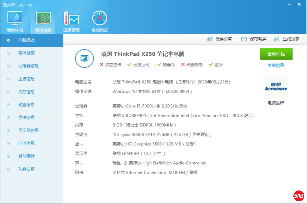The image size is (307, 204).
Task: Click the computer monitor overview icon
Action: tap(84, 58)
